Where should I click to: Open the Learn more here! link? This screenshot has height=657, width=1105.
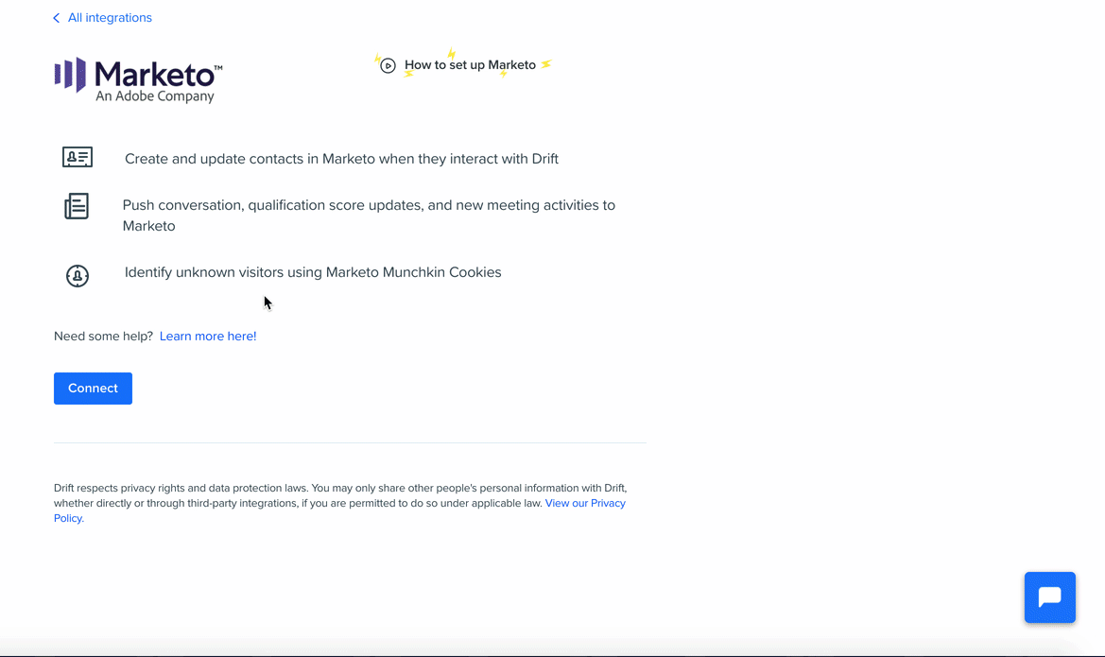(208, 337)
